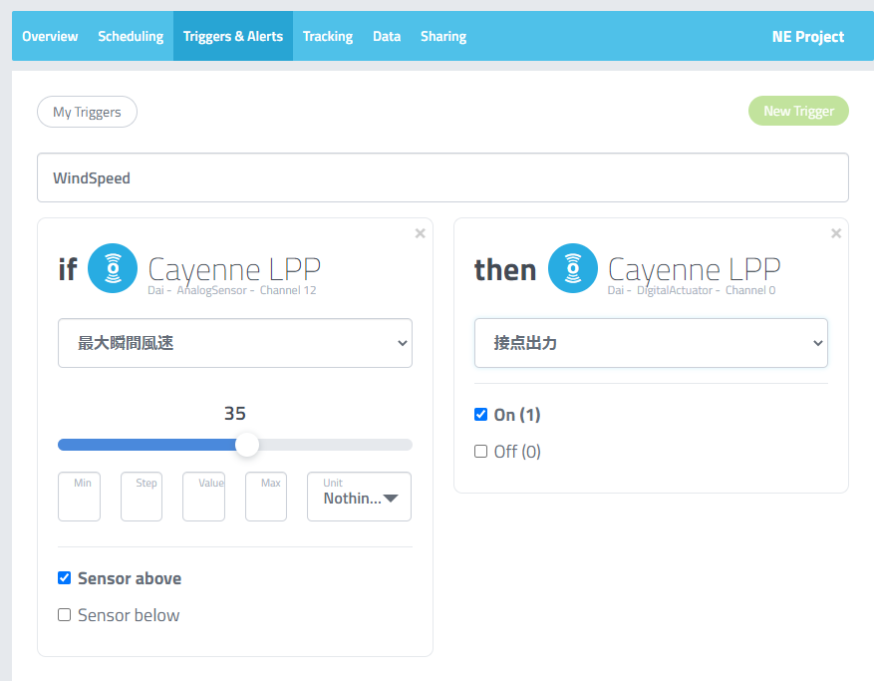The height and width of the screenshot is (681, 874).
Task: Click the Min input box
Action: coord(79,497)
